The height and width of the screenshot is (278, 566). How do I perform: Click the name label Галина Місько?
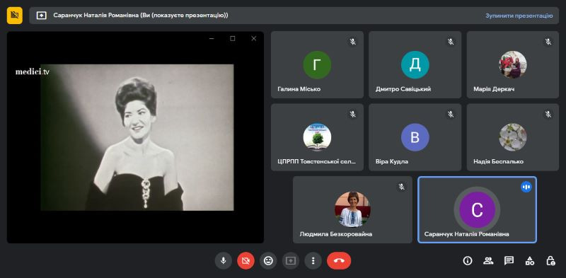tap(299, 89)
